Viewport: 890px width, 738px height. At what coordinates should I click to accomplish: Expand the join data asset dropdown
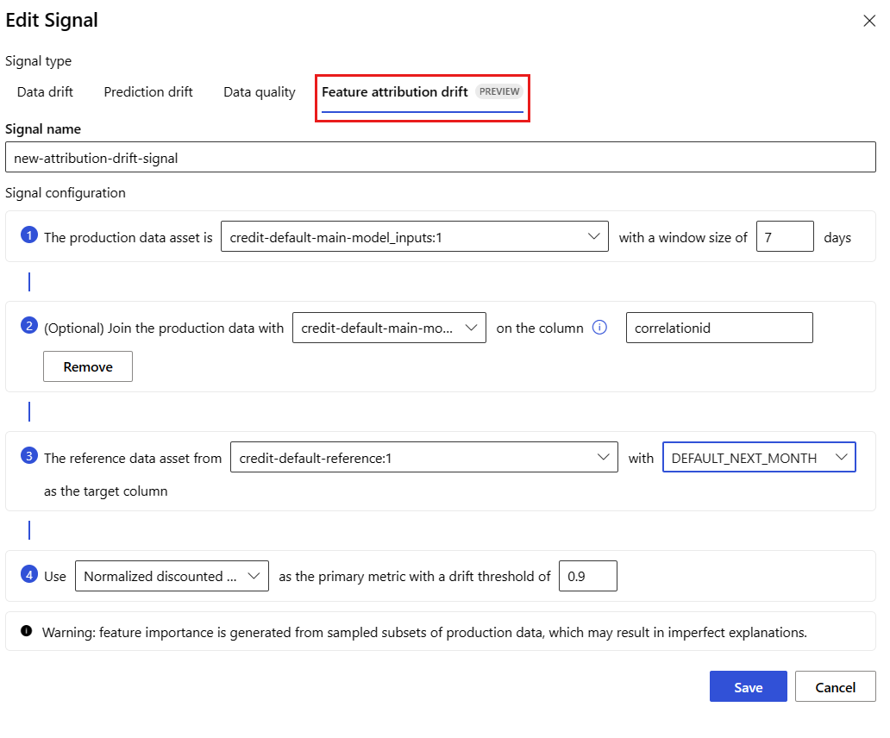pos(389,328)
